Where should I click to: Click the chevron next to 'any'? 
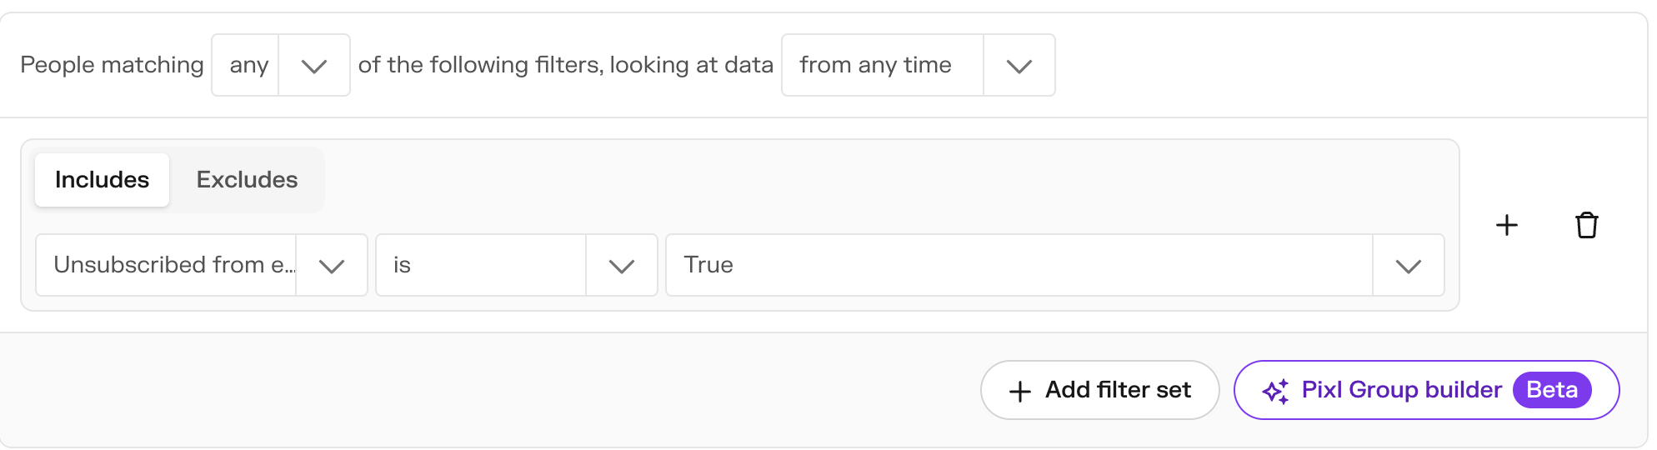tap(314, 66)
